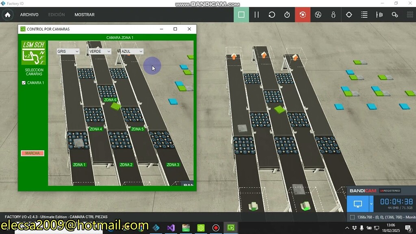416x234 pixels.
Task: Toggle the camera target focus icon
Action: pos(349,14)
